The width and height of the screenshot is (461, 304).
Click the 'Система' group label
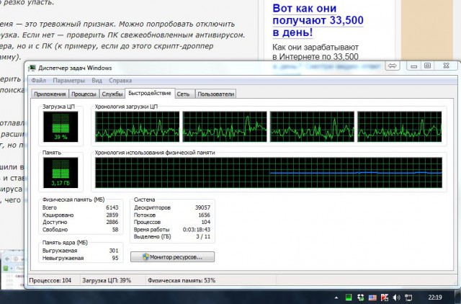(x=144, y=200)
